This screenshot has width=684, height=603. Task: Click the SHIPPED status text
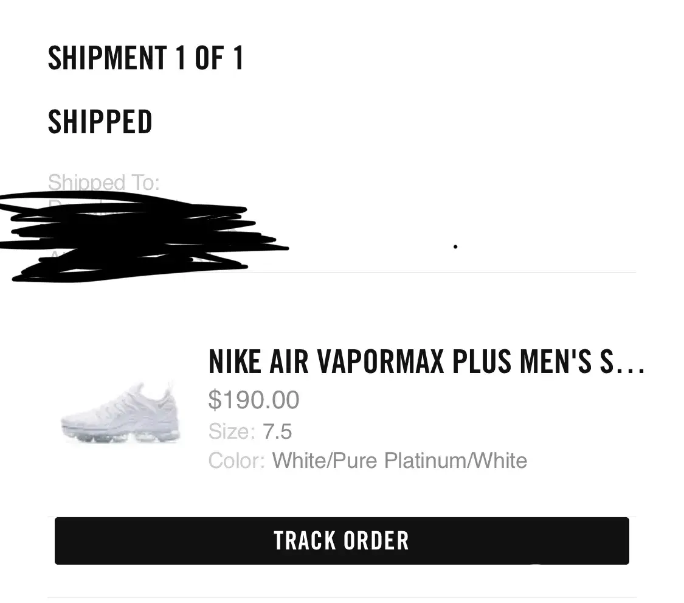[100, 122]
